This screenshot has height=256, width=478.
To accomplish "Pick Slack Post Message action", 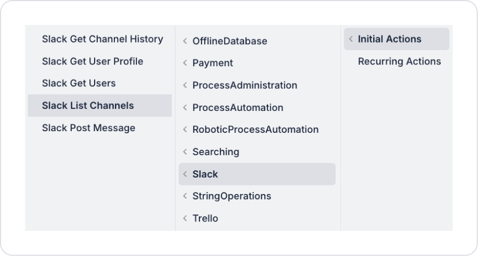I will click(88, 128).
